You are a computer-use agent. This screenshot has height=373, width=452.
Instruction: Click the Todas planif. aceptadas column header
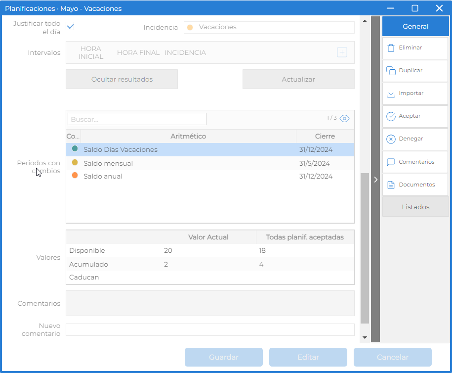[x=305, y=237]
